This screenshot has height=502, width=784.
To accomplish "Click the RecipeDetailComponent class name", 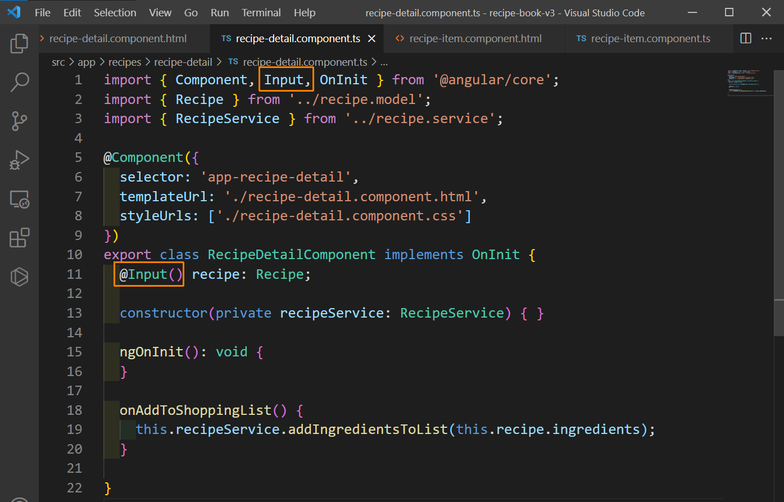I will click(x=292, y=255).
